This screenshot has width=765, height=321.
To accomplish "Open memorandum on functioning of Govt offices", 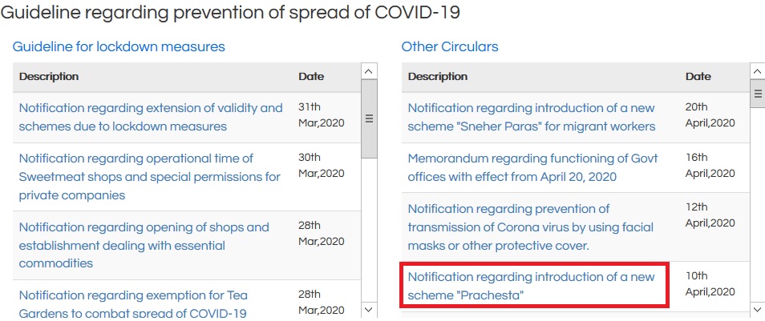I will (532, 167).
